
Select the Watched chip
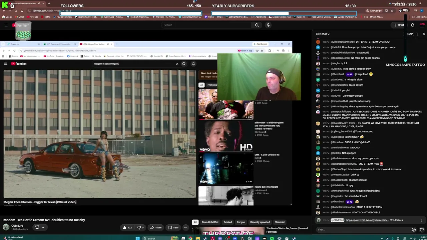click(x=280, y=222)
